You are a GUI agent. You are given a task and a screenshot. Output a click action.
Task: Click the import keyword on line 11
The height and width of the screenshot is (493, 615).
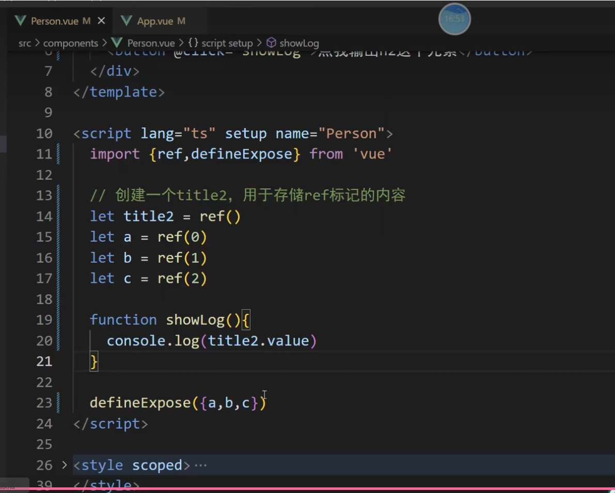[115, 154]
